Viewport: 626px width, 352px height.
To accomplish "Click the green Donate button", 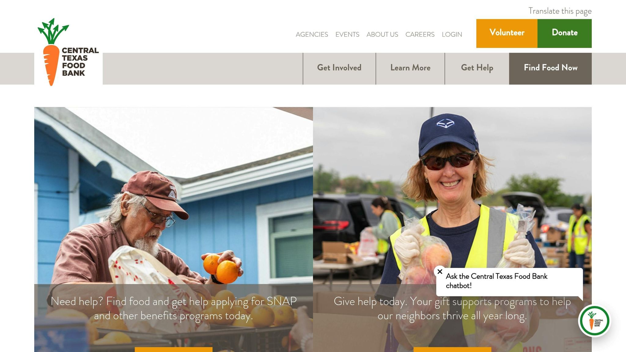I will [565, 33].
